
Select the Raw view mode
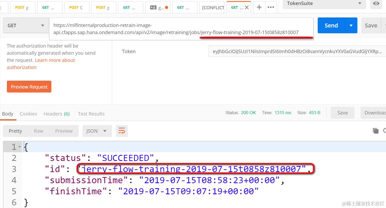(x=38, y=131)
